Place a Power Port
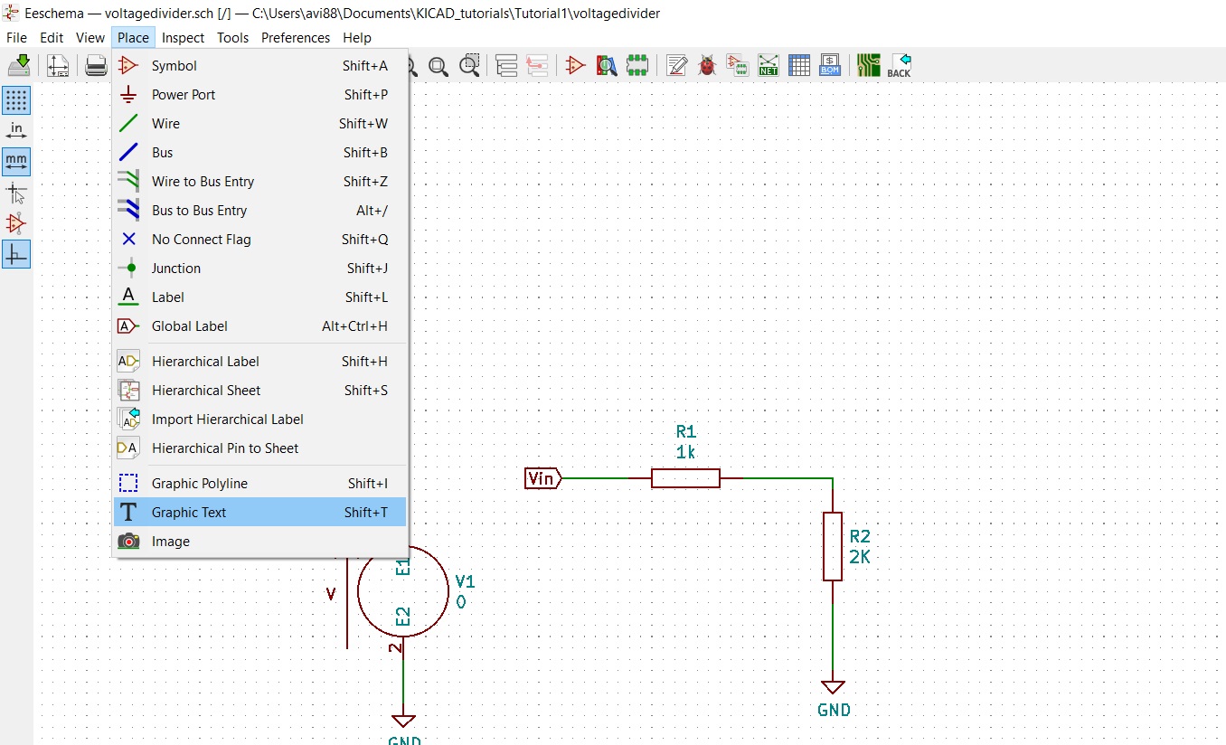 point(183,94)
